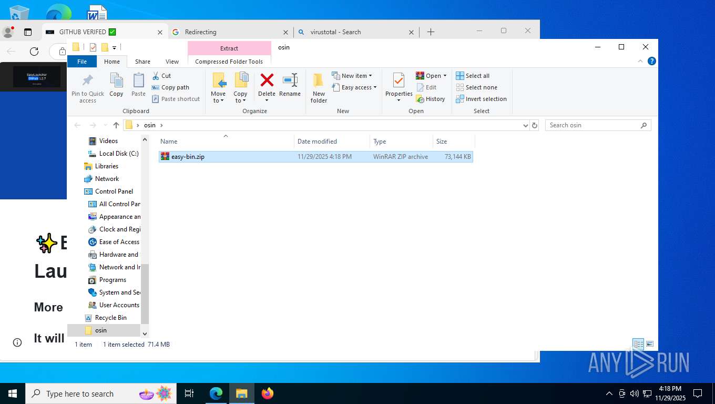
Task: Cut the selected file
Action: pos(161,76)
